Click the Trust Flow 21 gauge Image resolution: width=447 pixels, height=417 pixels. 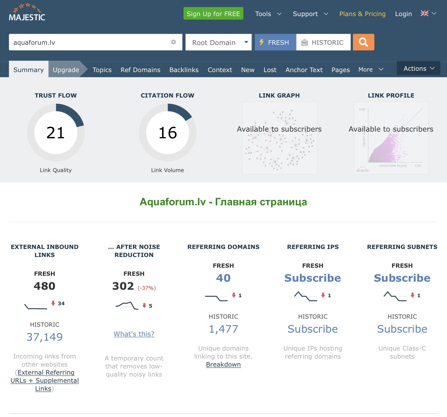click(56, 133)
